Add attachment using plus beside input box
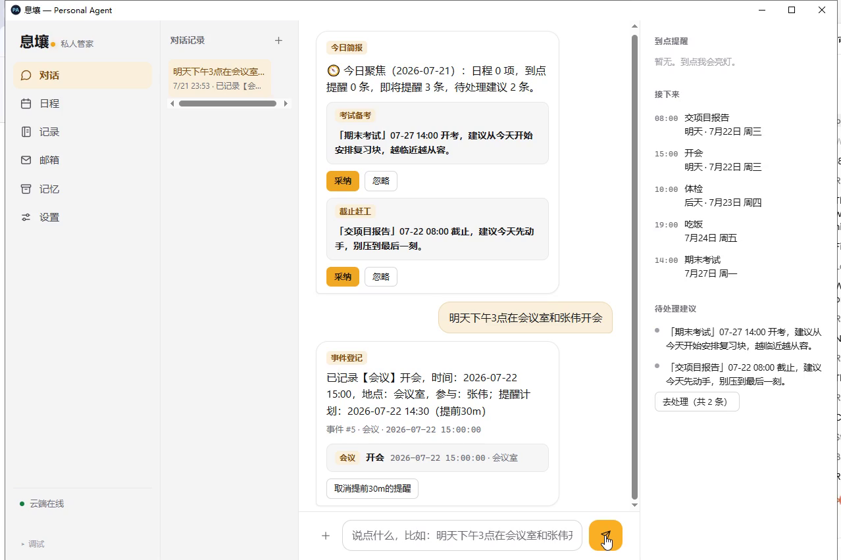The height and width of the screenshot is (560, 841). coord(326,536)
